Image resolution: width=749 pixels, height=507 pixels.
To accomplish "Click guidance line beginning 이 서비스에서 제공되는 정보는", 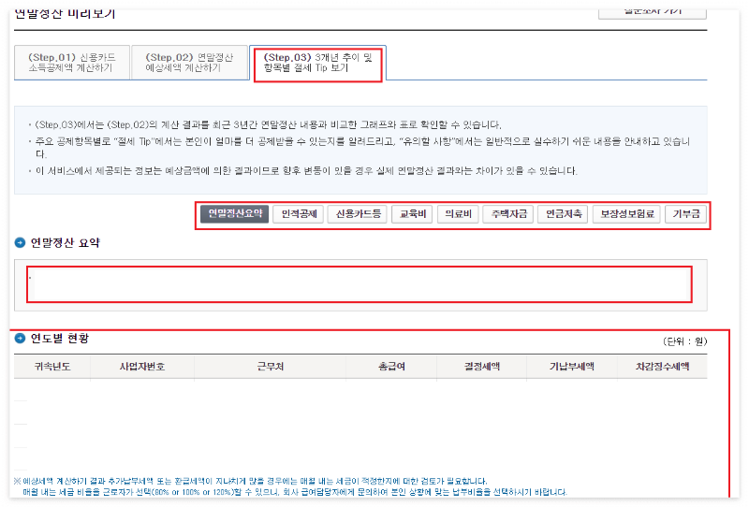I will [x=306, y=171].
